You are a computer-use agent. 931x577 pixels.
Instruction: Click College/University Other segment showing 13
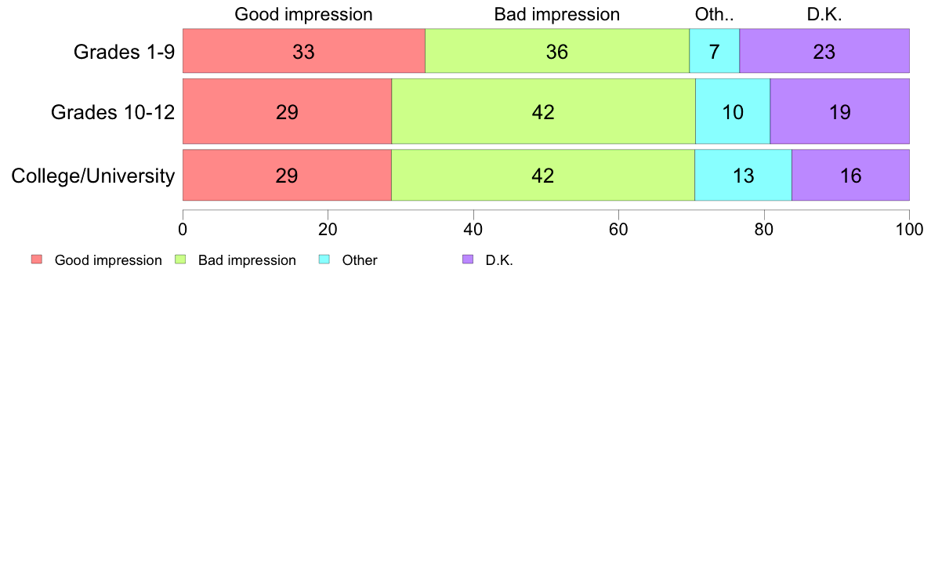pyautogui.click(x=744, y=176)
